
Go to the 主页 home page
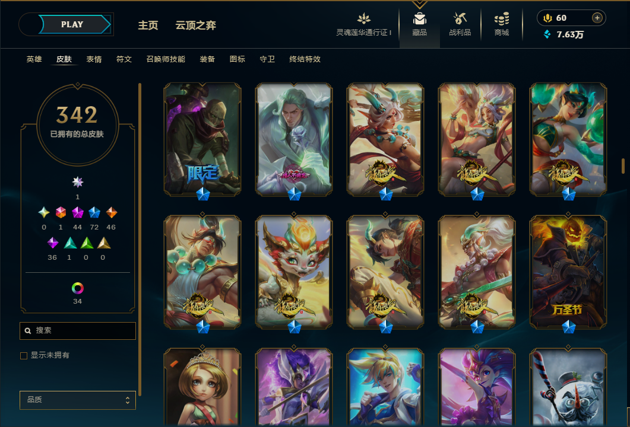point(148,26)
